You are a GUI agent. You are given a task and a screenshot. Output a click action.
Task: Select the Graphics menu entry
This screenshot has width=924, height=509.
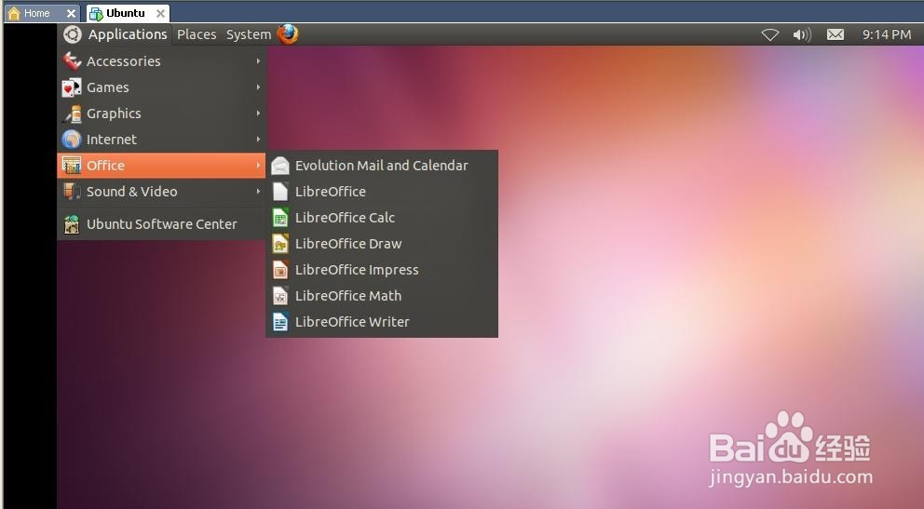[x=161, y=113]
